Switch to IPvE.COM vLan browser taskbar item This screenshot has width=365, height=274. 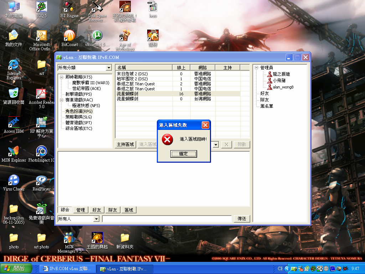click(67, 269)
